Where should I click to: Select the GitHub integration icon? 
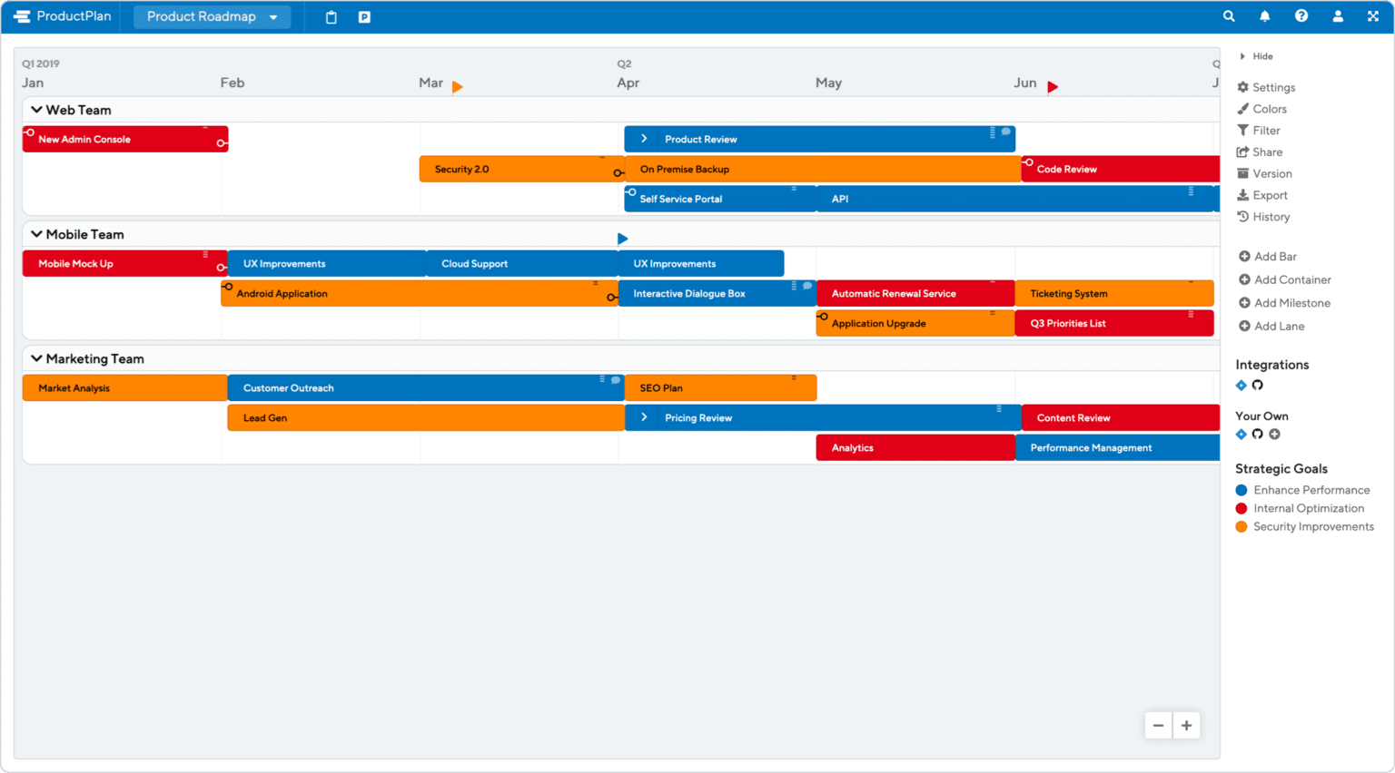coord(1257,385)
